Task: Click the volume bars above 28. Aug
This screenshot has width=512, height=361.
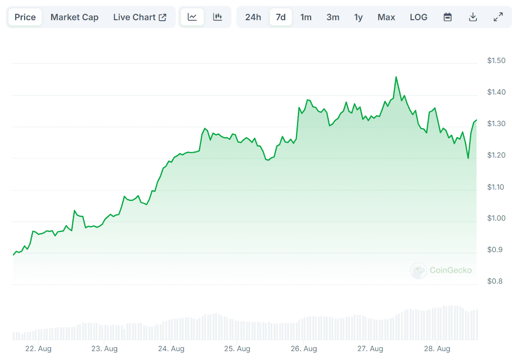Action: point(437,324)
